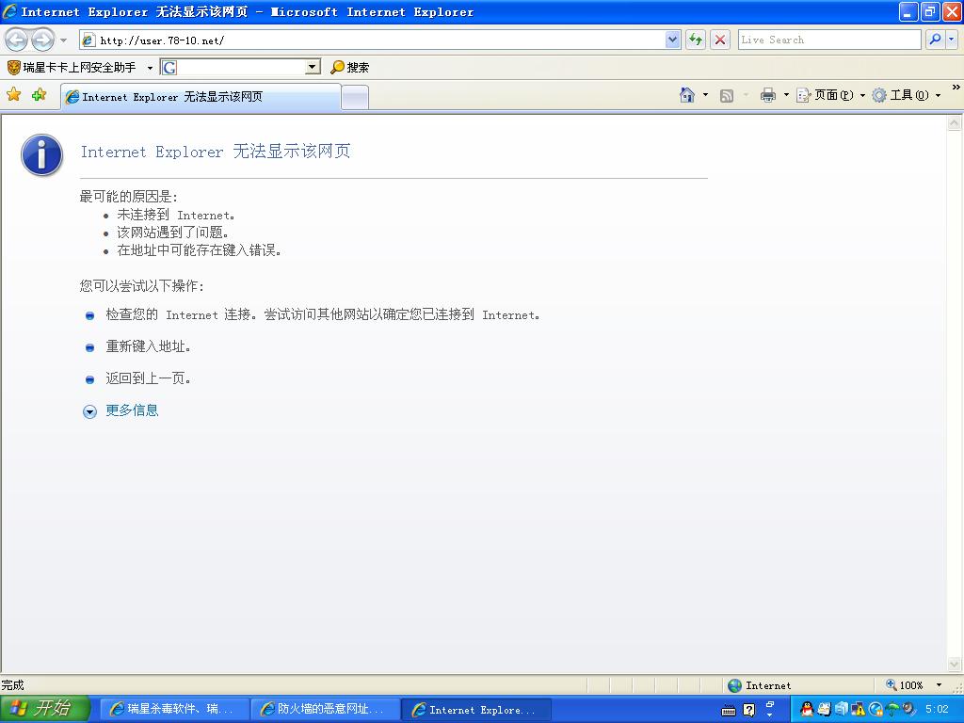Click Add to Favorites star-plus icon
Viewport: 964px width, 723px height.
(39, 95)
